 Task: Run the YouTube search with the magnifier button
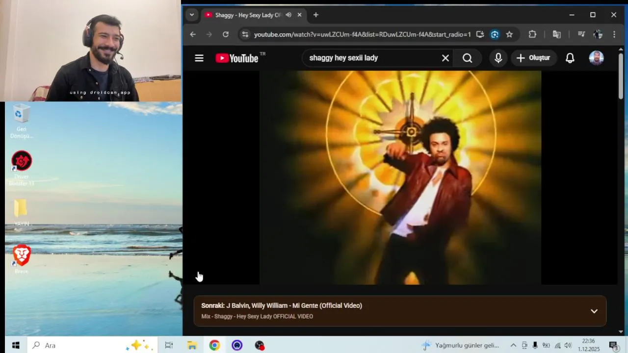(468, 58)
